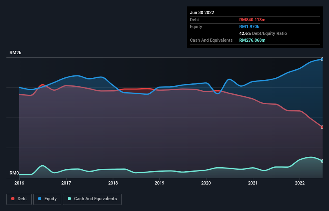Click the RM840.113m debt value
Viewport: 329px width, 211px height.
[x=252, y=20]
